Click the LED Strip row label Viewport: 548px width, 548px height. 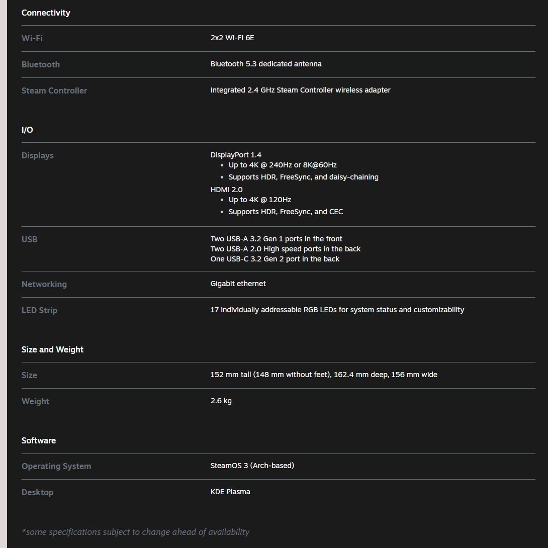click(x=39, y=310)
